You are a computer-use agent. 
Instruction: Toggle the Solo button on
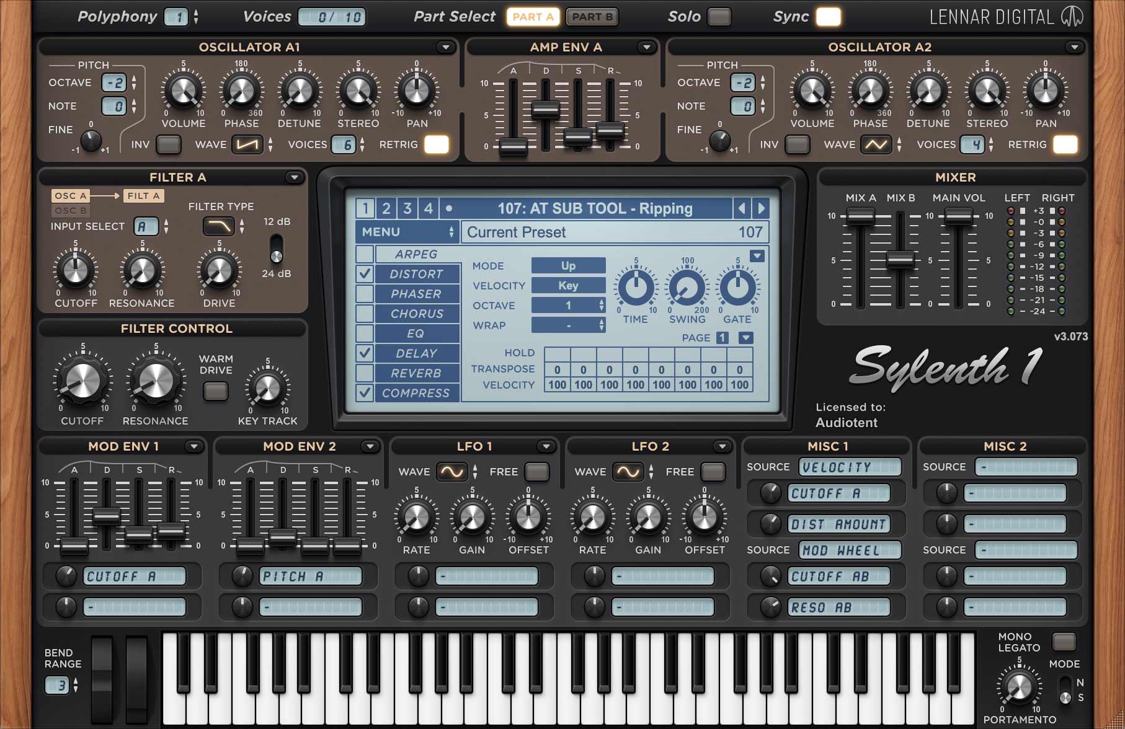[719, 17]
